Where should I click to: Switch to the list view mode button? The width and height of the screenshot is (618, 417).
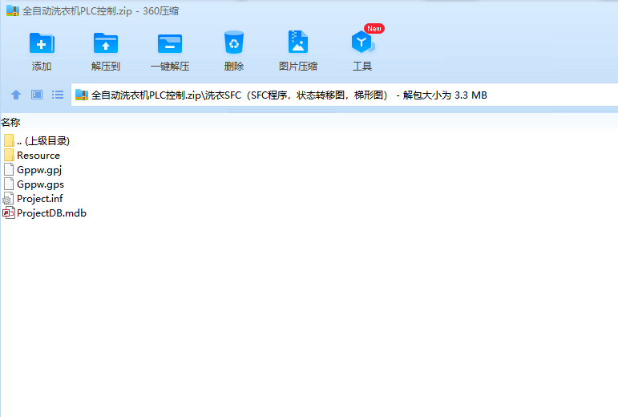pyautogui.click(x=58, y=95)
